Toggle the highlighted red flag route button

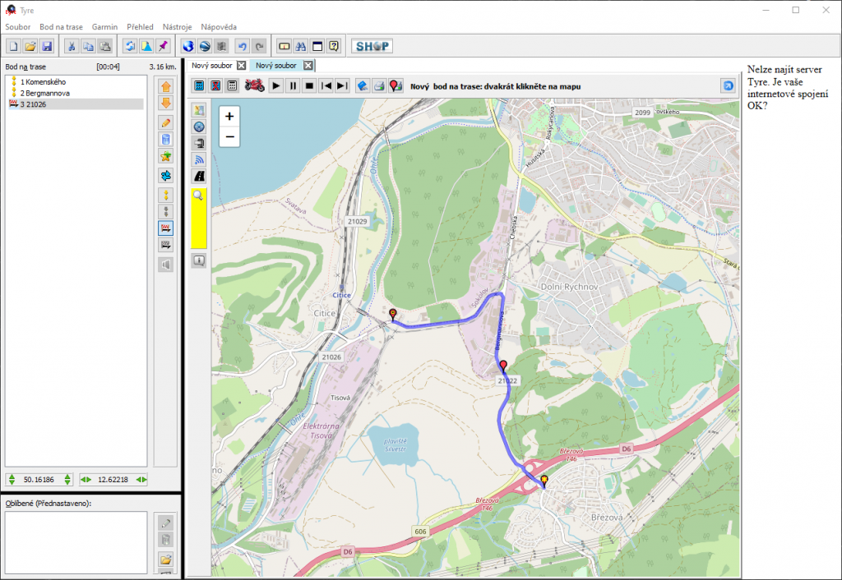[x=166, y=228]
